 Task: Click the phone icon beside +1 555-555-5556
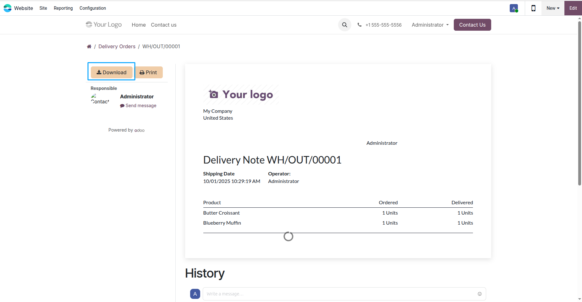pyautogui.click(x=360, y=25)
